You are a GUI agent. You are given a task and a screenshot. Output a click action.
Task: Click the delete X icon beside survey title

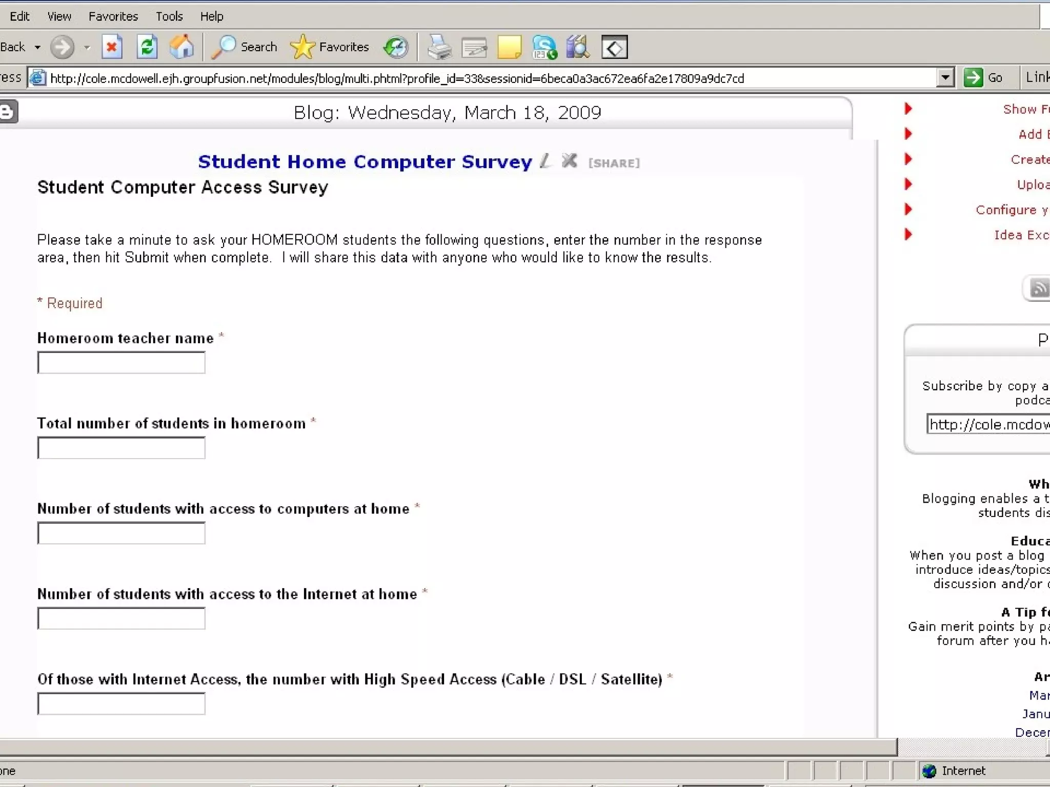click(569, 161)
